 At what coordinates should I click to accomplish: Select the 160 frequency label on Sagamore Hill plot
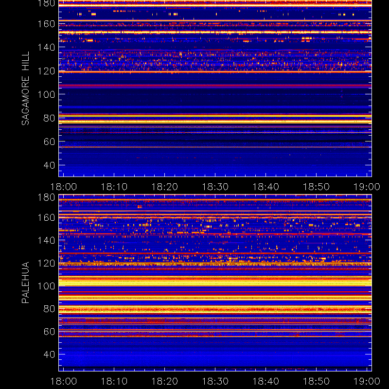pos(46,24)
